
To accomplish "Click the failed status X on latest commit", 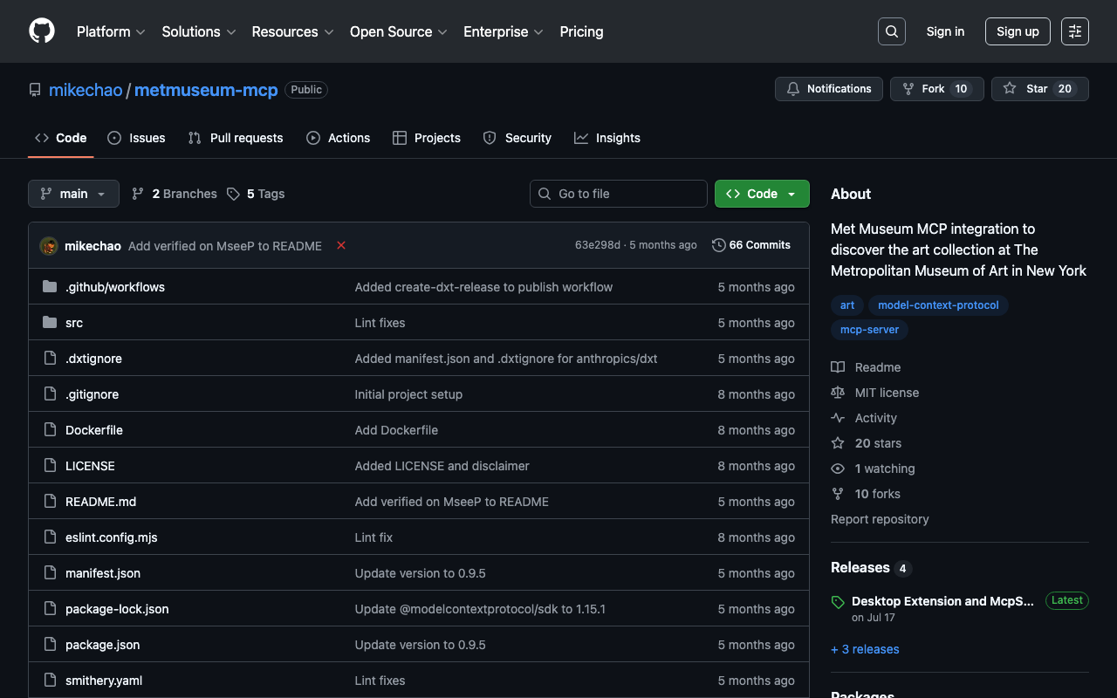I will 341,246.
